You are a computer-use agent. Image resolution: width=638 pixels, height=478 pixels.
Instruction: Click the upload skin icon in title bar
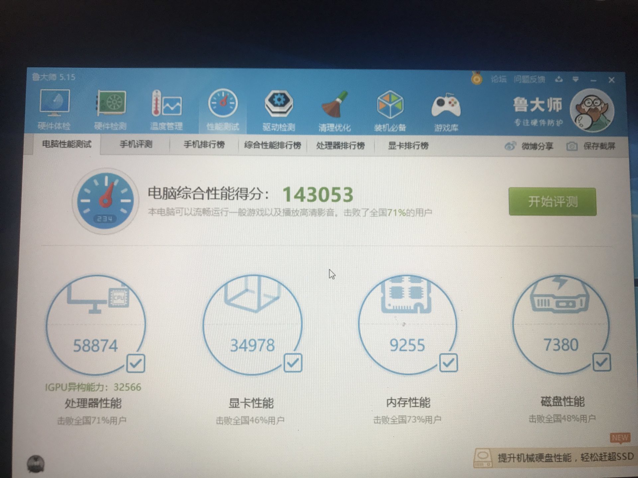(559, 79)
